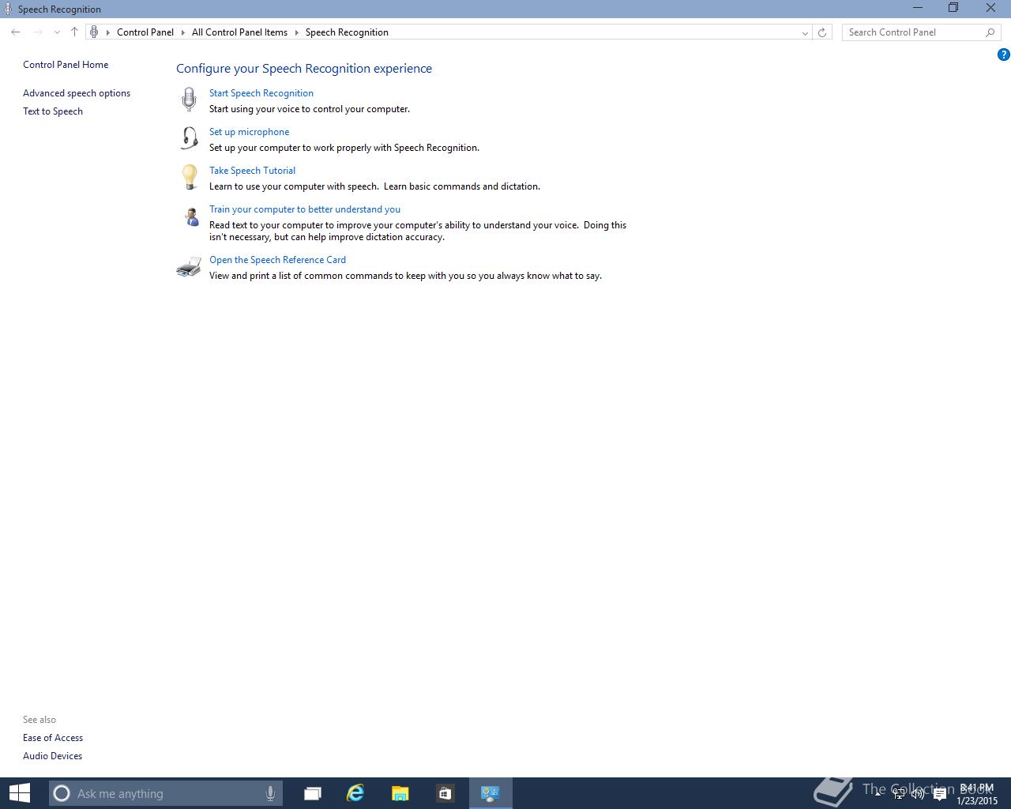
Task: Click the headset icon beside Set up microphone
Action: click(190, 138)
